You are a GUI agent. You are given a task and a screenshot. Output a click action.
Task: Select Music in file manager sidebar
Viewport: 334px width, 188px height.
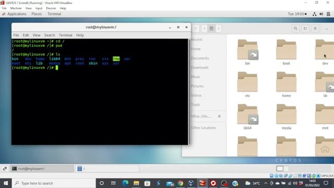(x=196, y=77)
